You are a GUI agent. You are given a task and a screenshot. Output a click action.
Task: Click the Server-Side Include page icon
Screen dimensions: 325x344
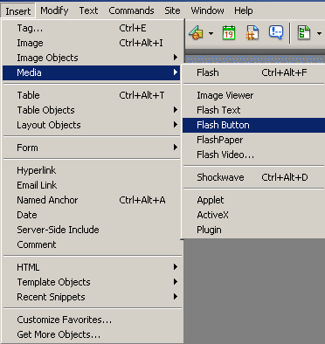click(x=252, y=32)
